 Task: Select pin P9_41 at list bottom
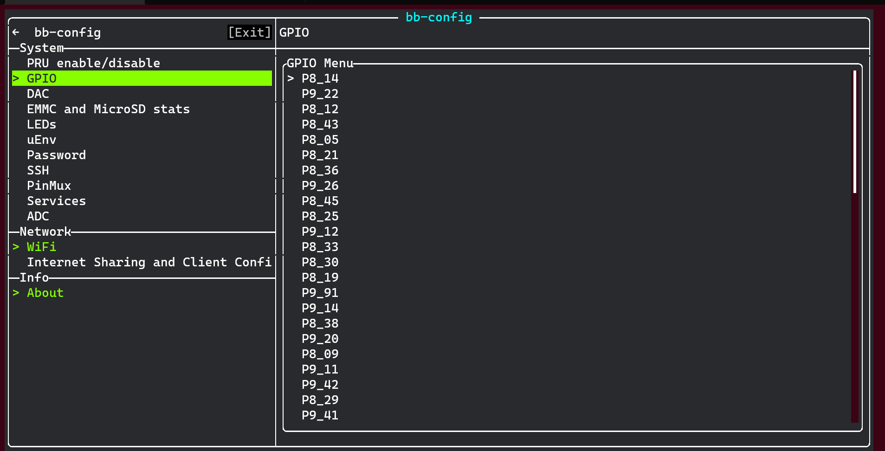[320, 415]
